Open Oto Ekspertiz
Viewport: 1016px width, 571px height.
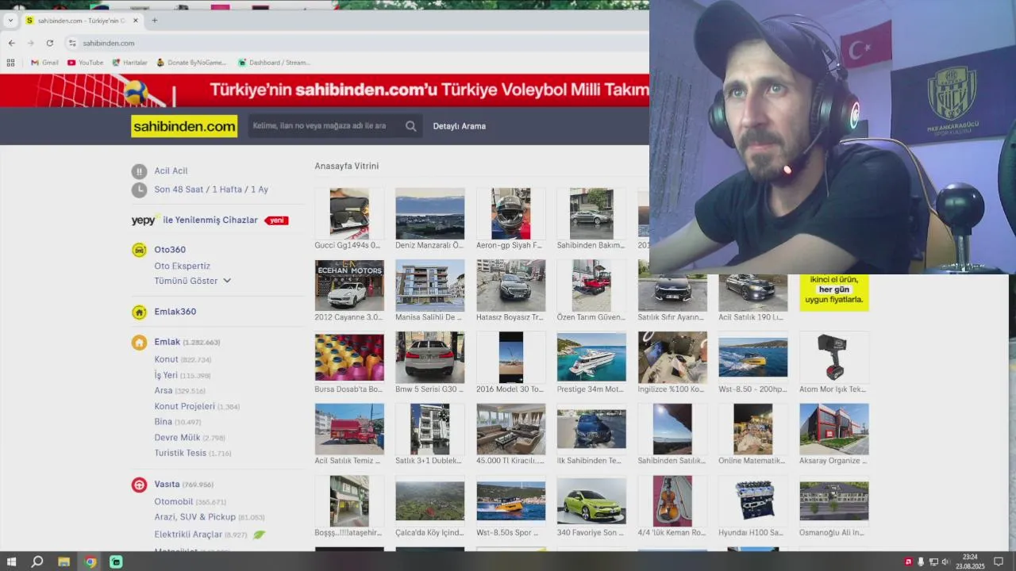coord(182,266)
